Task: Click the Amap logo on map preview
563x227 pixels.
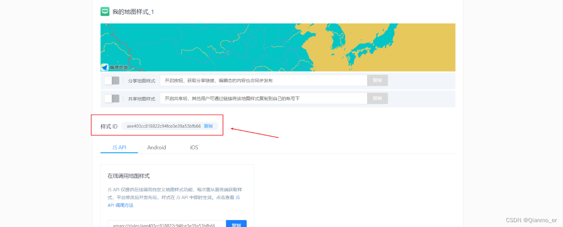Action: (x=115, y=67)
